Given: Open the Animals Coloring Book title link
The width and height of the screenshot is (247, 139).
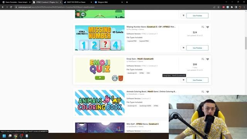Looking at the screenshot, I should click(151, 92).
